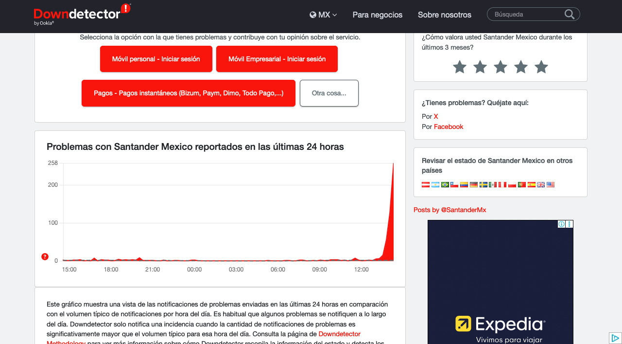Select the United States flag
Screen dimensions: 622x344
click(x=551, y=184)
